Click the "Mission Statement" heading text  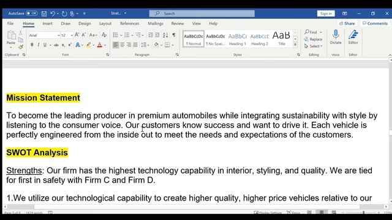[x=43, y=98]
